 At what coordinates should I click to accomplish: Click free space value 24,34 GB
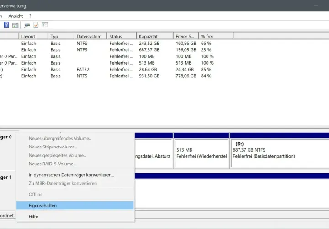(x=185, y=70)
